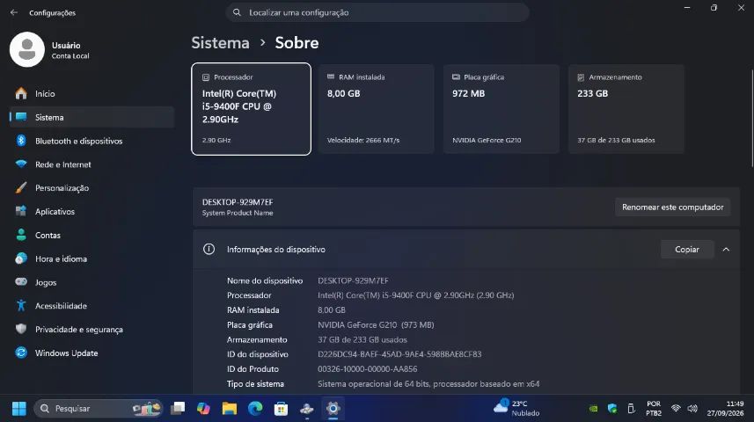This screenshot has width=754, height=422.
Task: Click the ID do Produto value 00326-10000-00000-AA856
Action: 368,369
